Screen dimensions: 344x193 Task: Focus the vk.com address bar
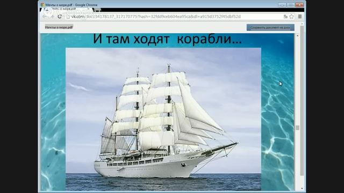[174, 17]
